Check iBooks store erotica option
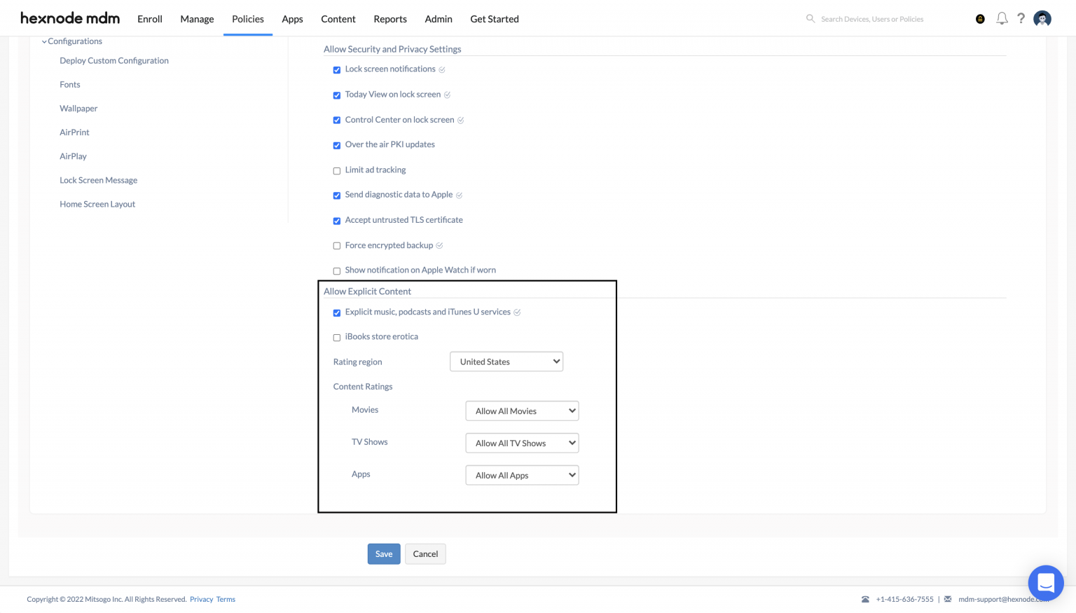Image resolution: width=1076 pixels, height=613 pixels. click(x=337, y=338)
